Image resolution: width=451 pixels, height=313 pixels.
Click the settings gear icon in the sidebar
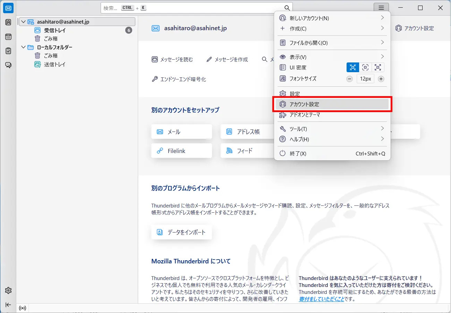pyautogui.click(x=8, y=290)
